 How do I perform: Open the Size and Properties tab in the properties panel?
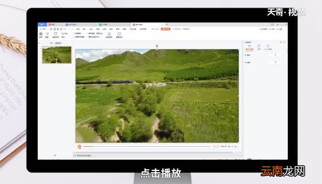[268, 47]
